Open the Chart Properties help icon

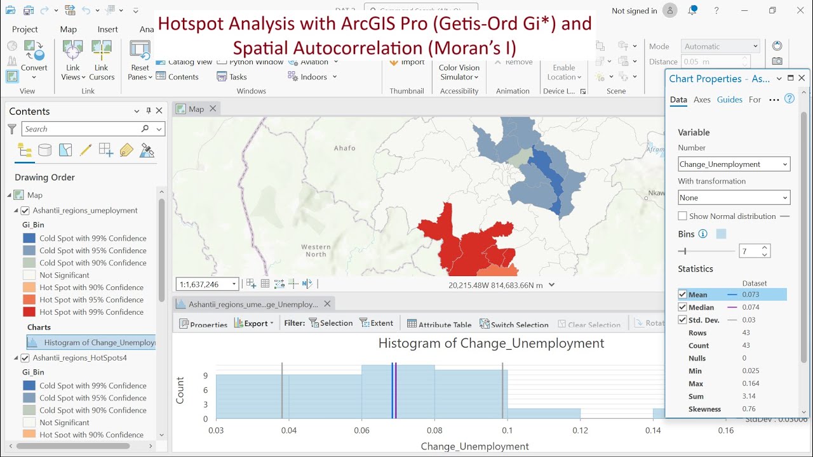(x=789, y=99)
